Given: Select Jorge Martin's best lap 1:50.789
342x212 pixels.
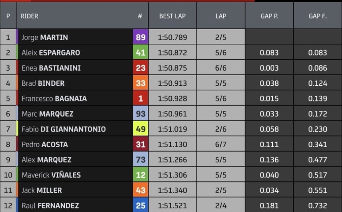Looking at the screenshot, I should click(x=173, y=37).
